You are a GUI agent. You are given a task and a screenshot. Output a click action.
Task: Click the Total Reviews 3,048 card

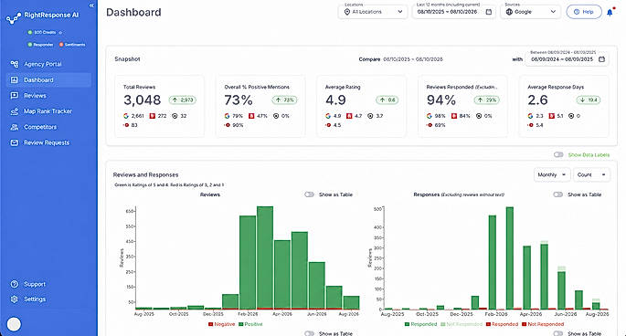point(159,106)
